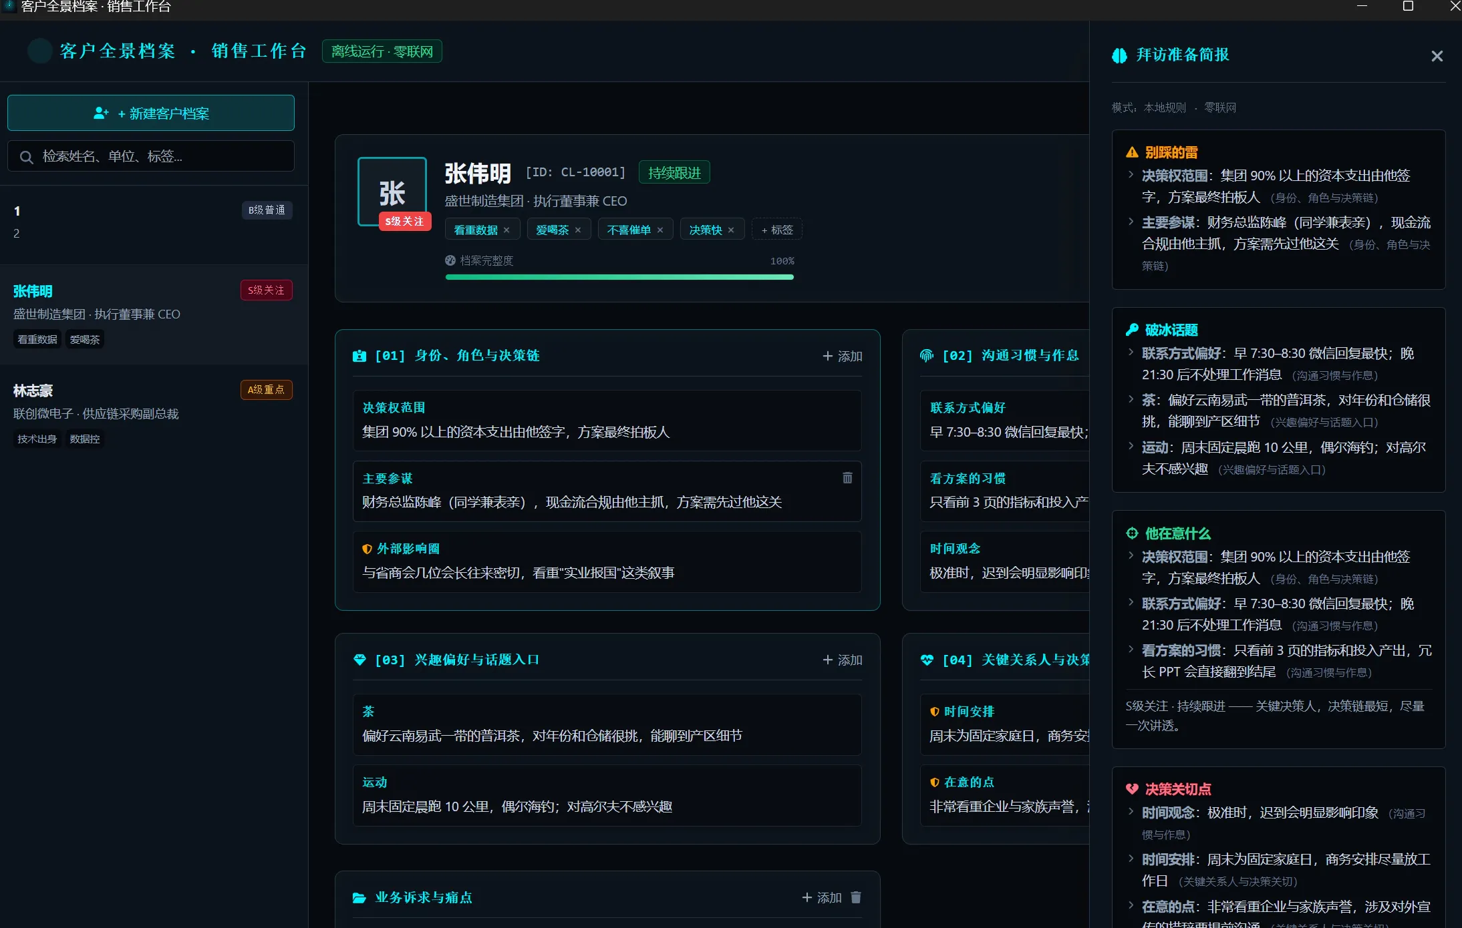This screenshot has height=928, width=1462.
Task: Open the 联系方式偏好 card in section 02
Action: [x=1005, y=421]
